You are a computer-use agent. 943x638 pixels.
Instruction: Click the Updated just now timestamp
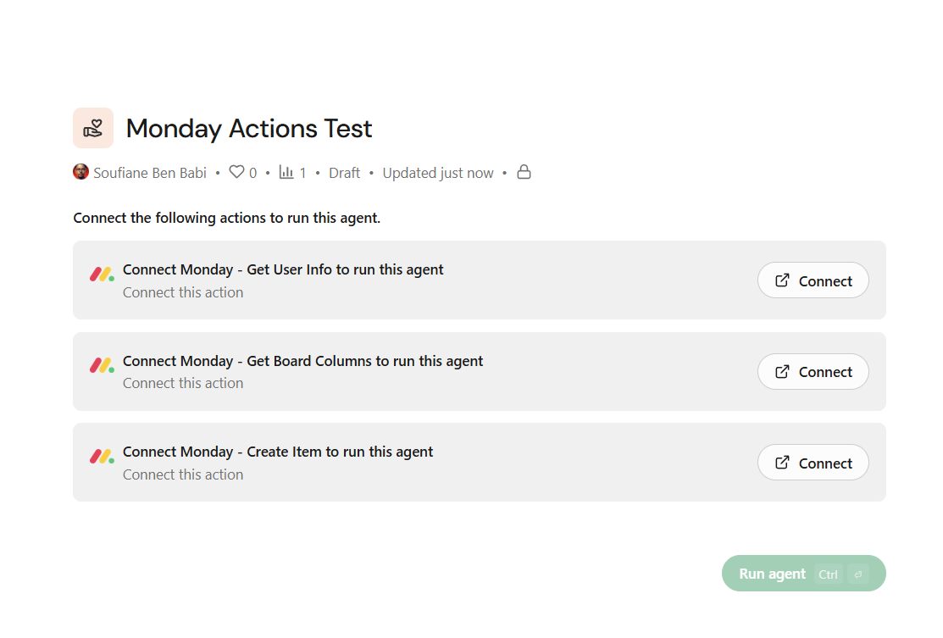click(x=438, y=173)
